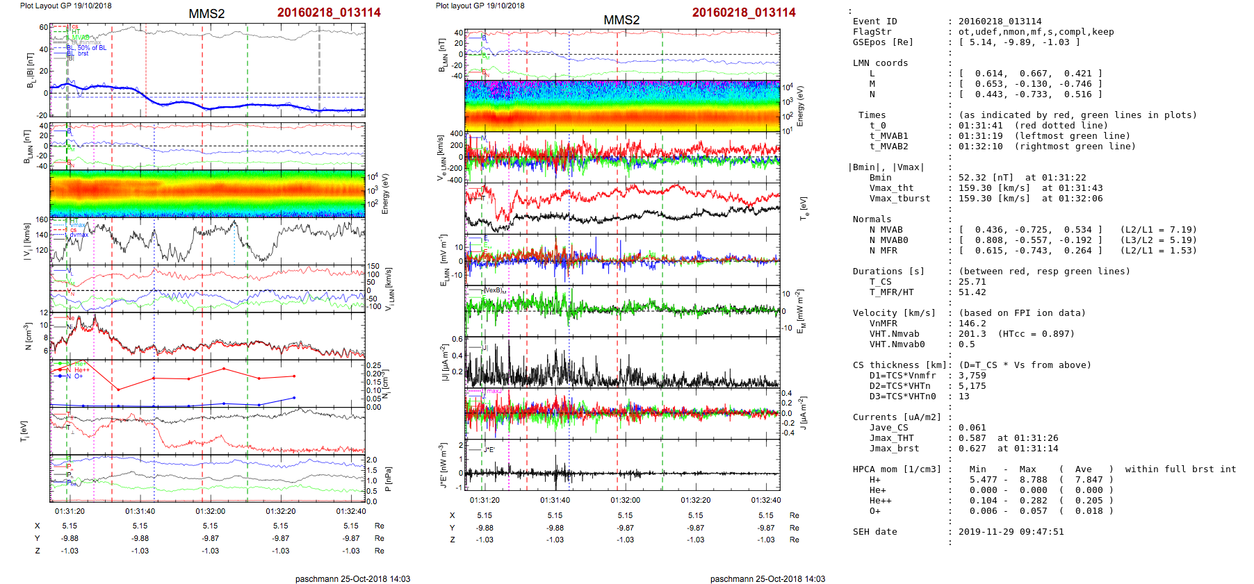Select the He++ legend entry in left plot

[x=81, y=370]
